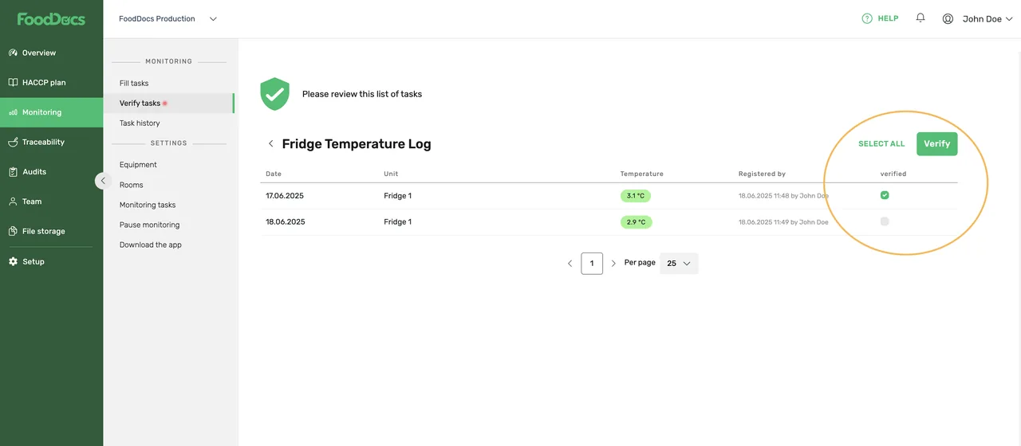Click the date 17.06.2025

(285, 196)
